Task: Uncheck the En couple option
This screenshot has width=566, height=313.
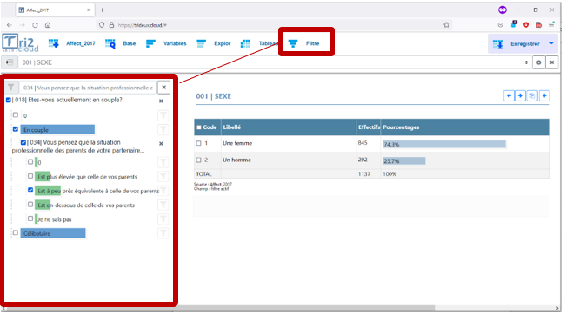Action: (16, 129)
